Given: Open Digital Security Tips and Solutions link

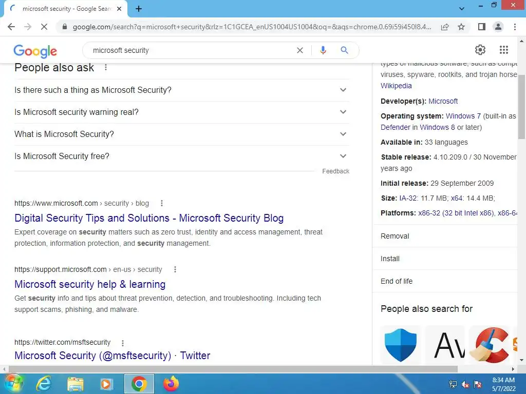Looking at the screenshot, I should (149, 218).
